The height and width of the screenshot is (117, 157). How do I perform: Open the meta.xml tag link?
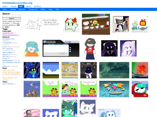pyautogui.click(x=6, y=70)
